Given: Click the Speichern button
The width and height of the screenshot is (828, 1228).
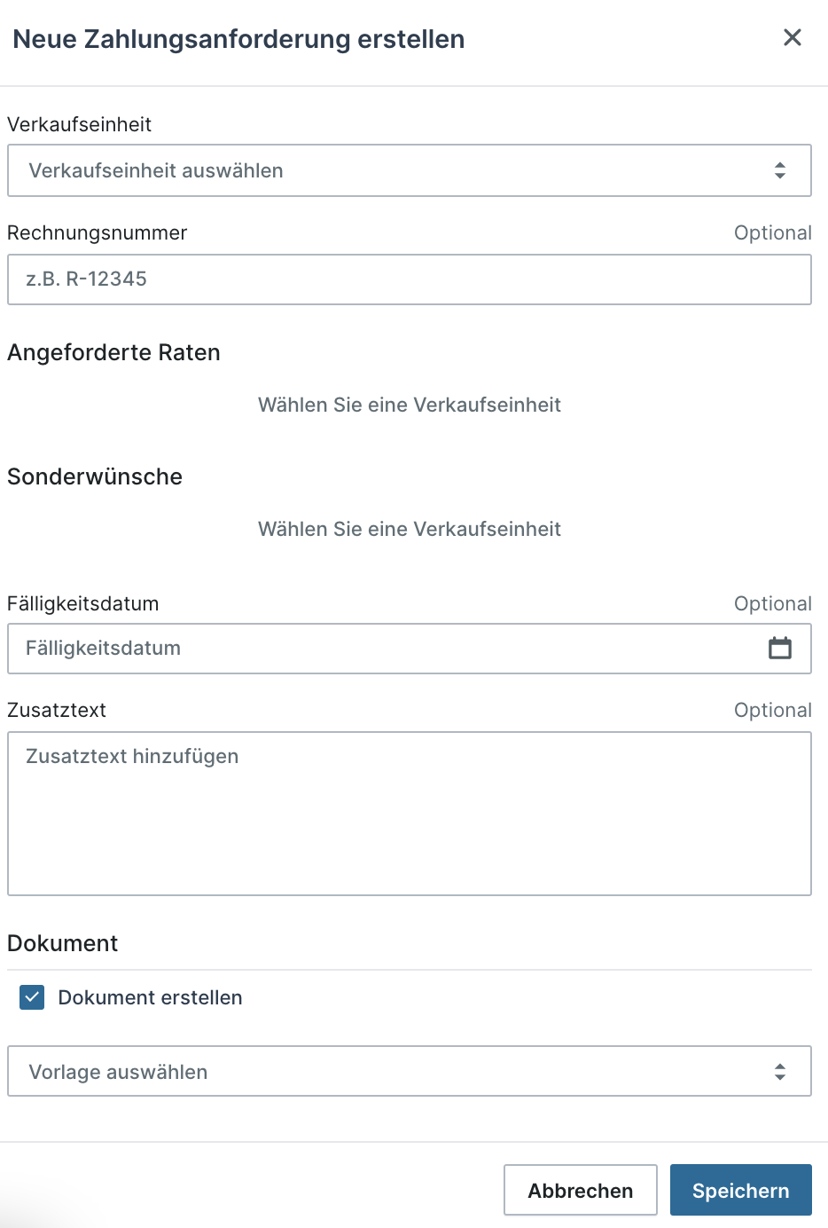Looking at the screenshot, I should coord(740,1190).
